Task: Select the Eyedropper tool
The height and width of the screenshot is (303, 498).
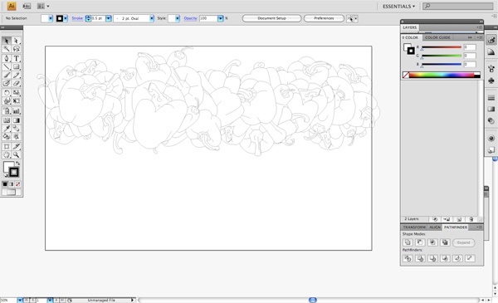Action: coord(7,129)
